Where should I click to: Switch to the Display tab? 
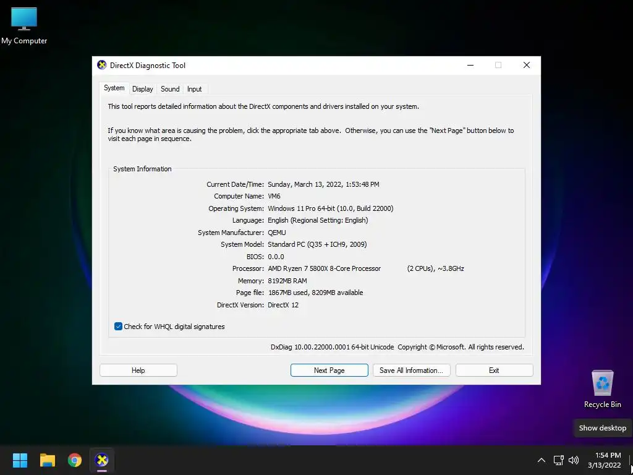pos(143,89)
